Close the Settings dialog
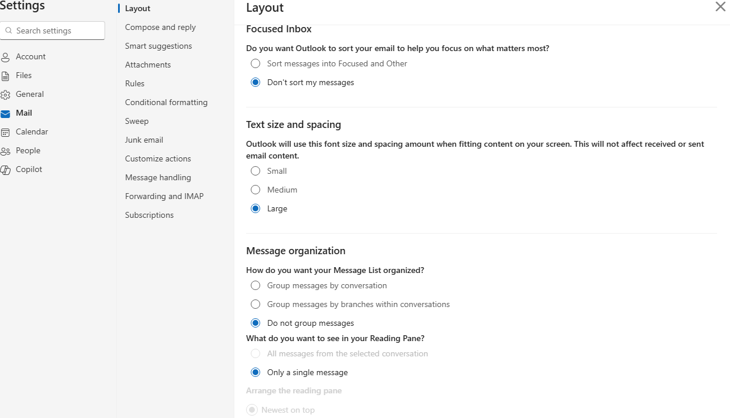 pos(721,7)
